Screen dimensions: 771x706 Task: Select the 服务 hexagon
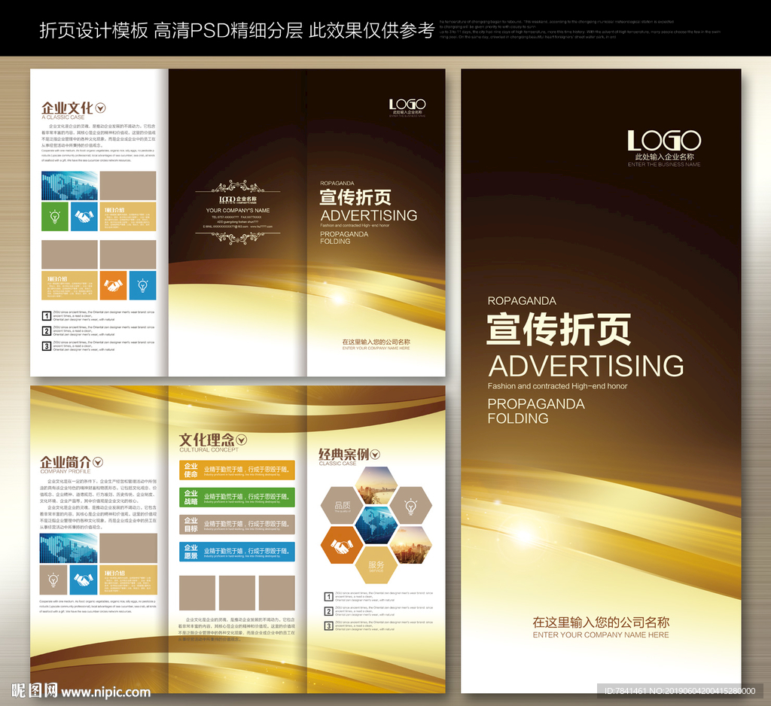click(x=376, y=566)
